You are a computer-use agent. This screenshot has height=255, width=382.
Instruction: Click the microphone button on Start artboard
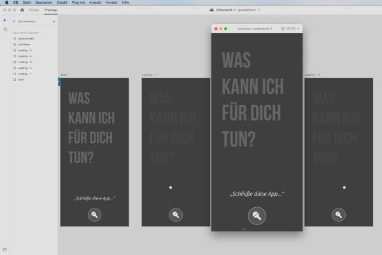(x=94, y=215)
